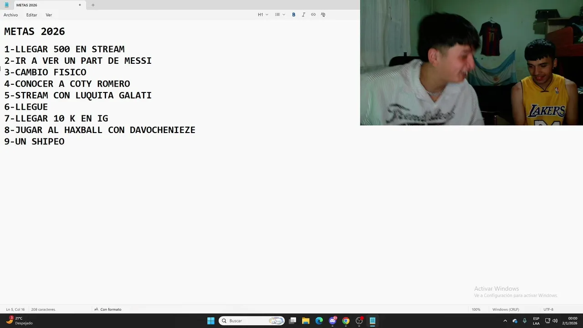The width and height of the screenshot is (583, 328).
Task: Click the Notepad app icon in title bar
Action: point(6,5)
